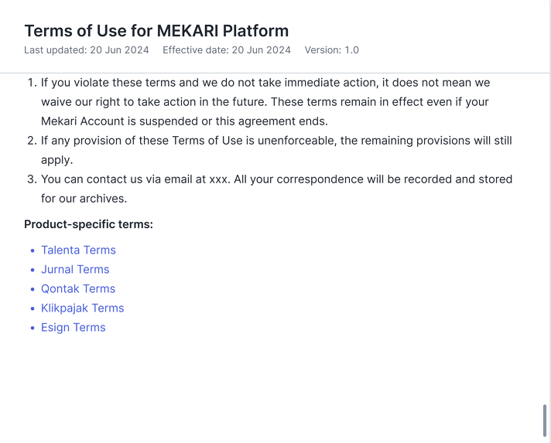This screenshot has height=443, width=551.
Task: Open the Qontak Terms link
Action: pyautogui.click(x=78, y=289)
